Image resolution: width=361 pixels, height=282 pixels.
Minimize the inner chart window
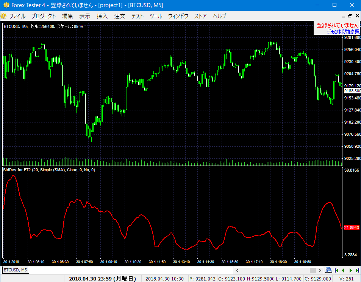[x=343, y=16]
